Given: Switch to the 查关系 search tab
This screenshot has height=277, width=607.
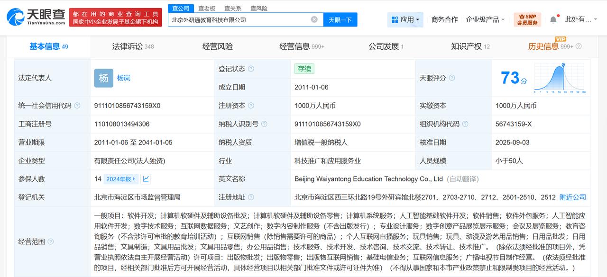Looking at the screenshot, I should click(x=233, y=8).
